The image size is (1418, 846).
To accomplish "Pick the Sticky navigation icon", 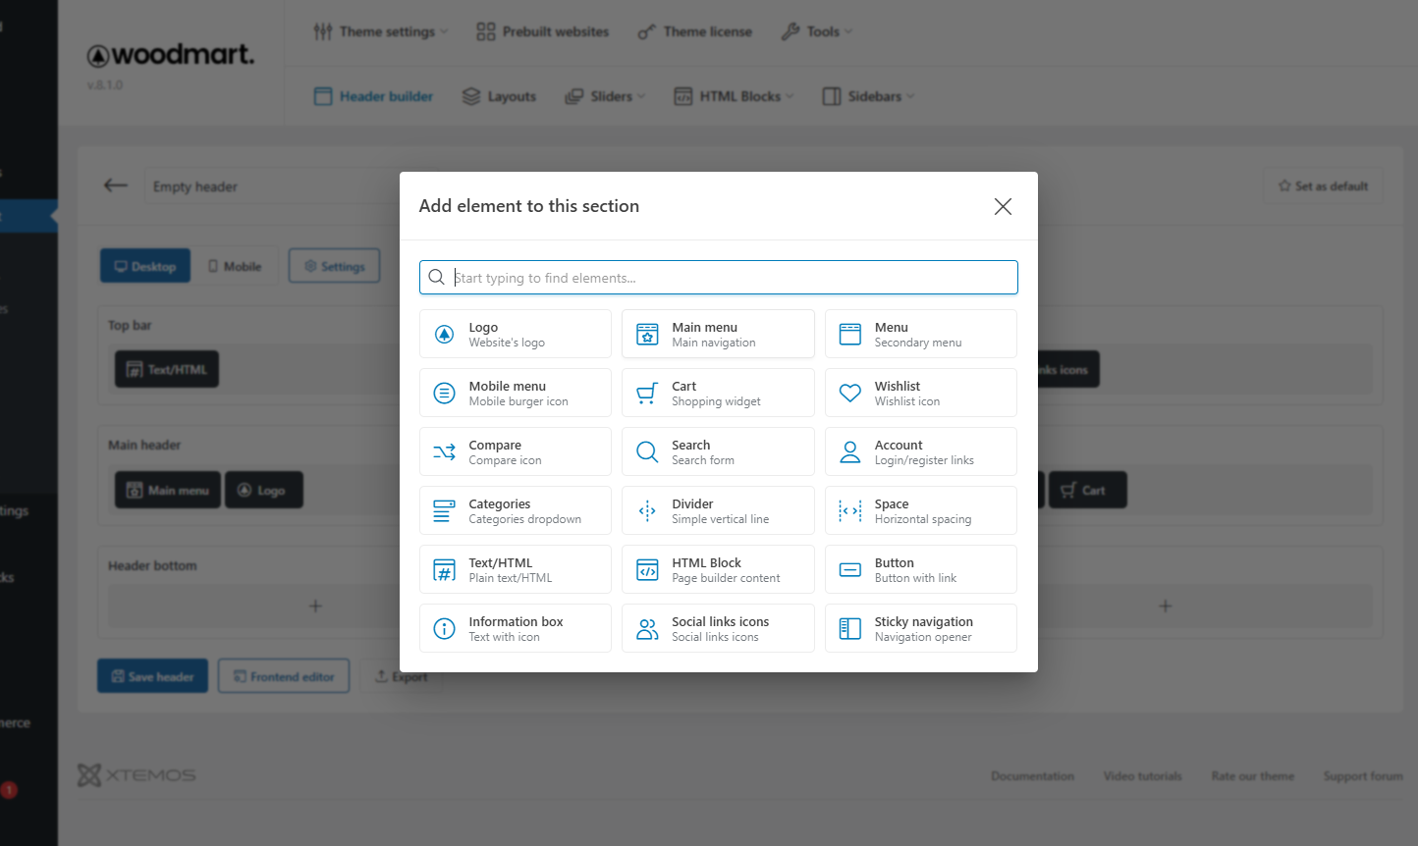I will pyautogui.click(x=850, y=629).
